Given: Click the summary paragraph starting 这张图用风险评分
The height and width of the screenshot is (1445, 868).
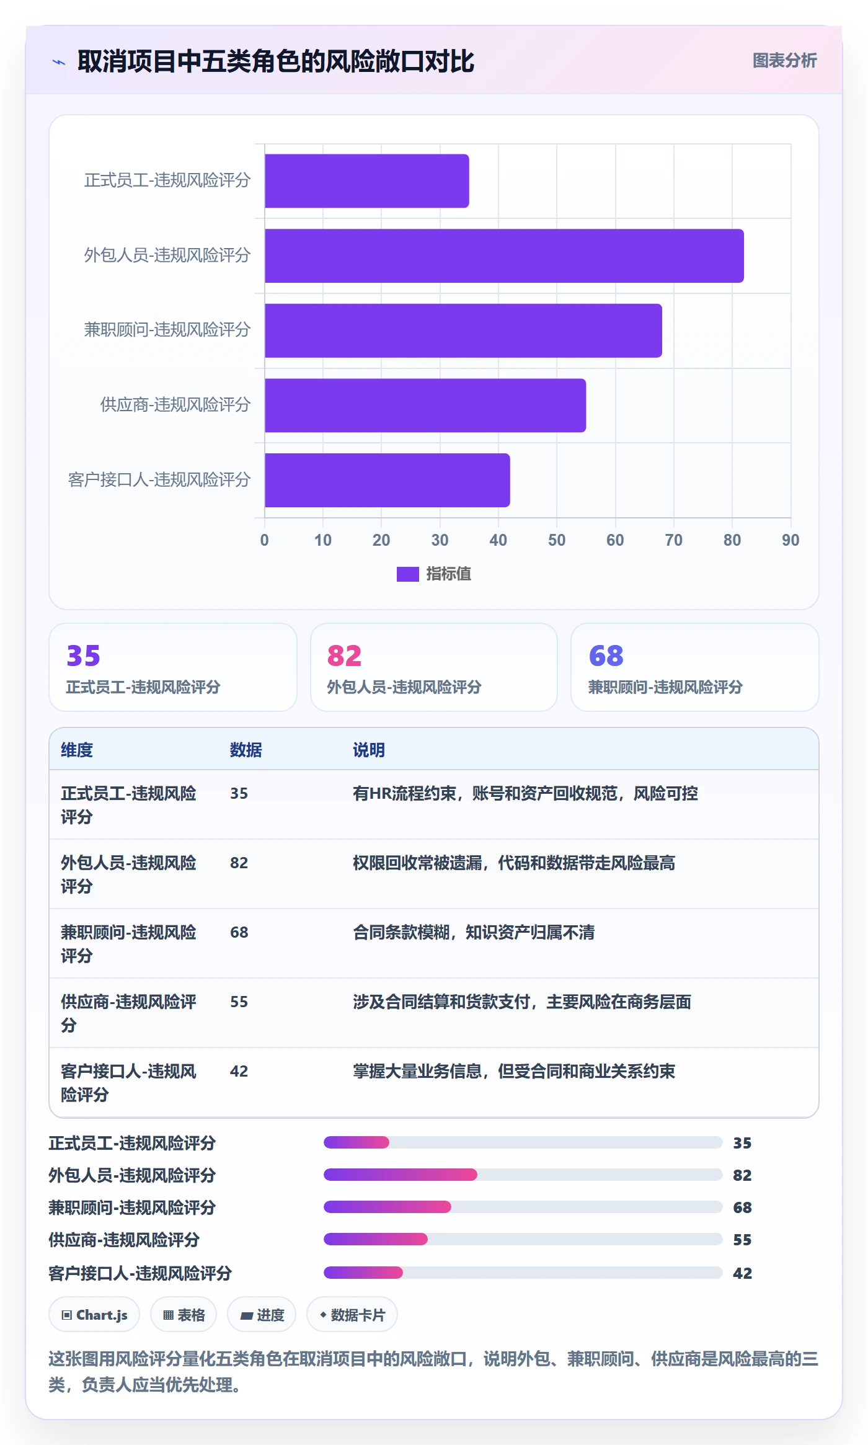Looking at the screenshot, I should 433,1371.
